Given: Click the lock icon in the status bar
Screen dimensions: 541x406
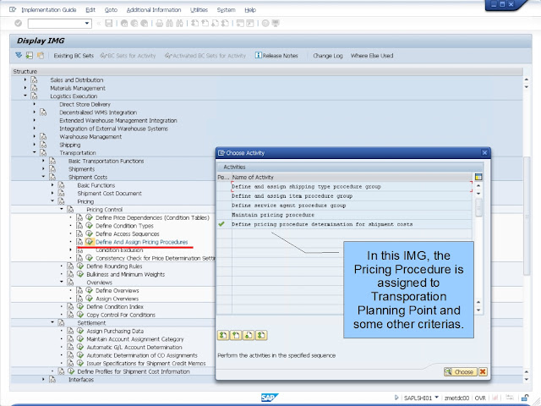Looking at the screenshot, I should pos(524,398).
